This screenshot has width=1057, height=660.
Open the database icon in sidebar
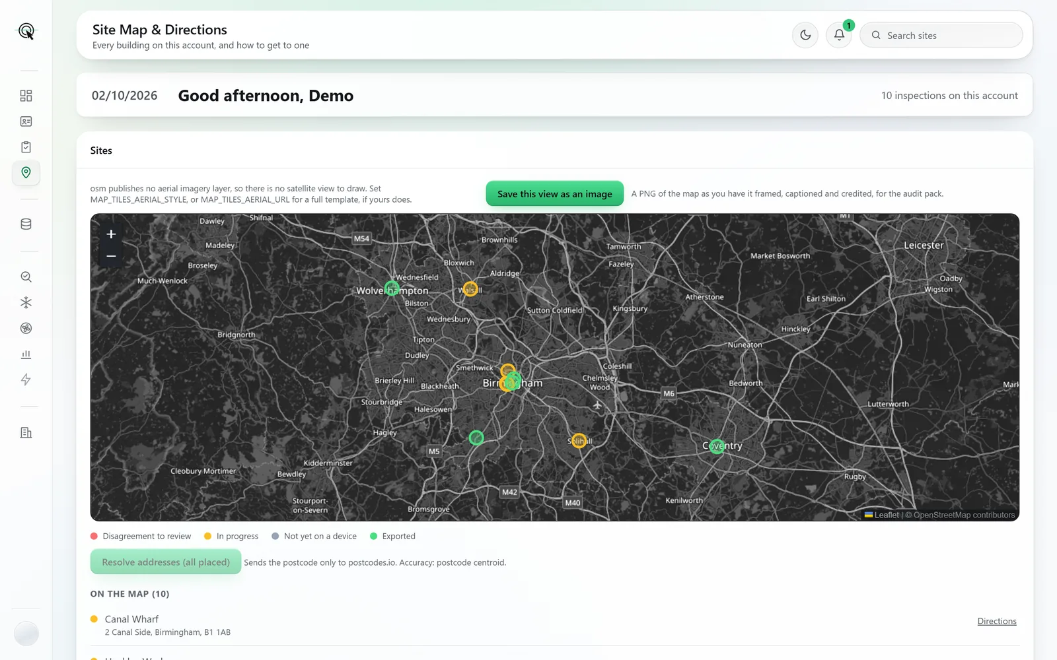click(26, 224)
